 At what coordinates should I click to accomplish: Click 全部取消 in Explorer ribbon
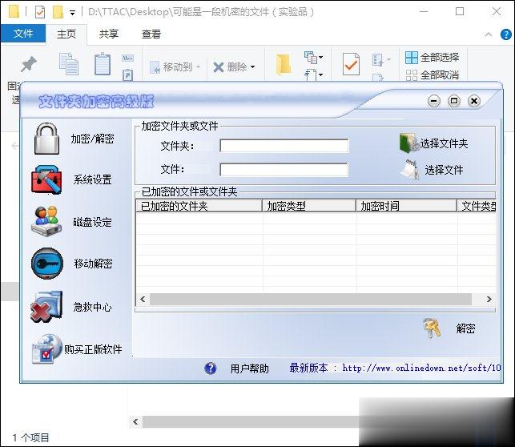click(x=440, y=75)
